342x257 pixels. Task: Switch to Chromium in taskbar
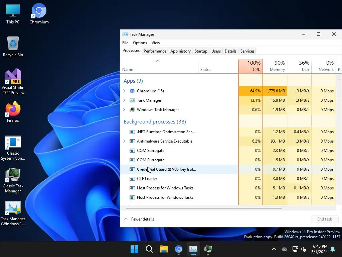(x=179, y=249)
